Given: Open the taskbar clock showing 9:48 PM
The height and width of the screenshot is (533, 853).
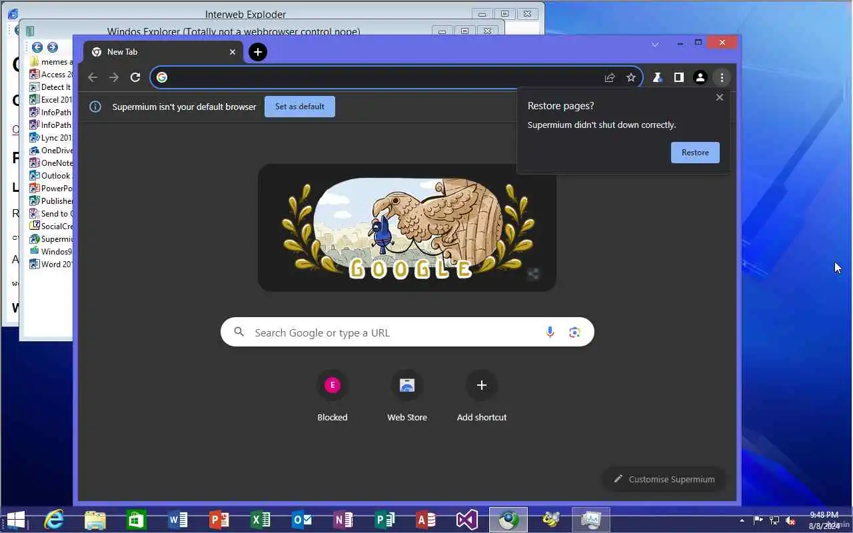Looking at the screenshot, I should pyautogui.click(x=824, y=520).
